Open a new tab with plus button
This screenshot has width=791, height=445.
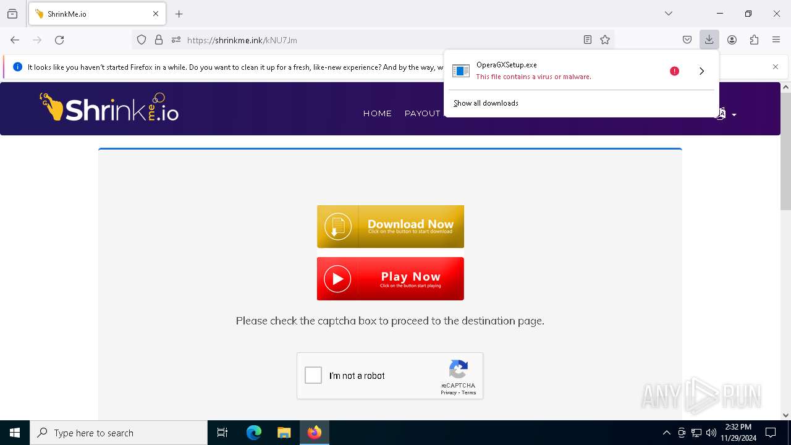(x=179, y=14)
